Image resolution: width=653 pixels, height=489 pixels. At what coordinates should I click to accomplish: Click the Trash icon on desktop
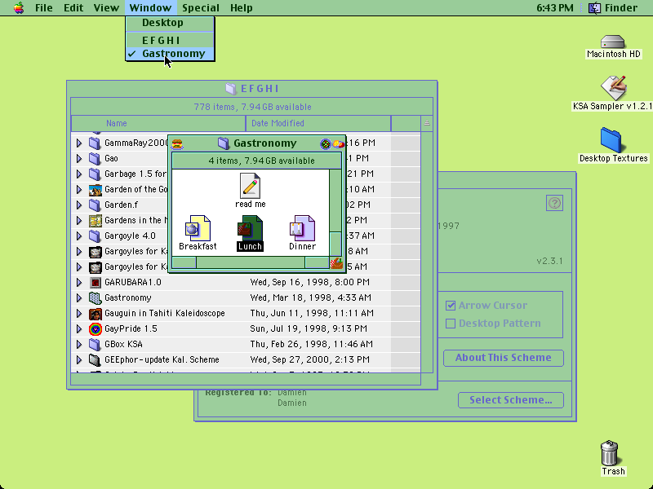tap(610, 453)
